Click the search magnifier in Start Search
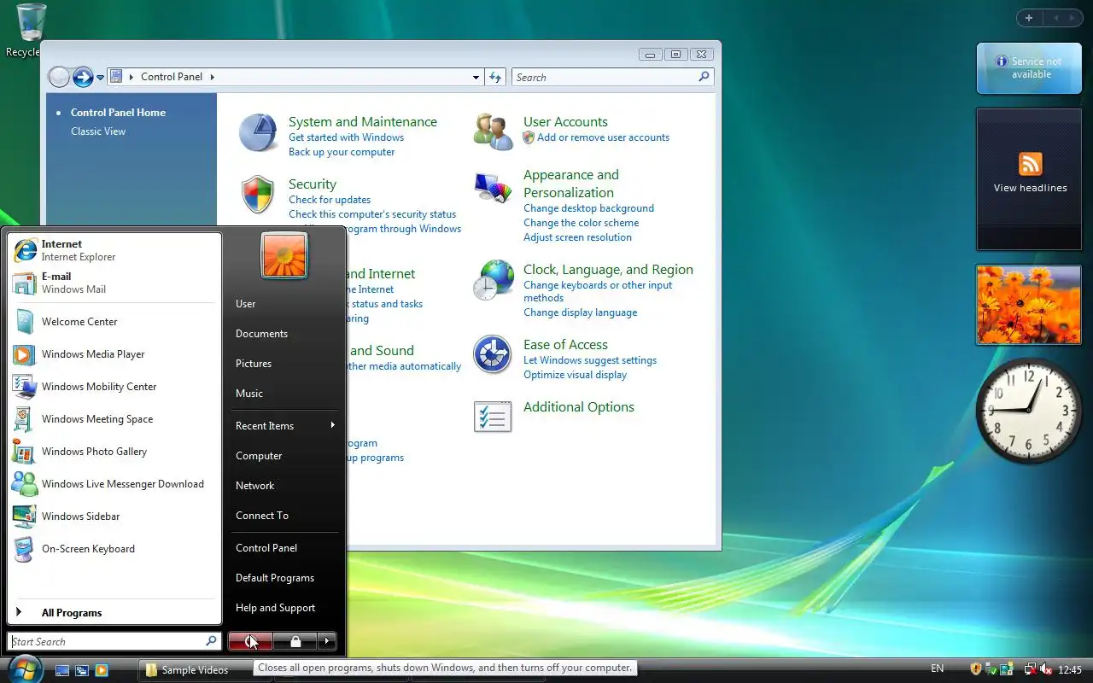Screen dimensions: 1093x683 (211, 641)
